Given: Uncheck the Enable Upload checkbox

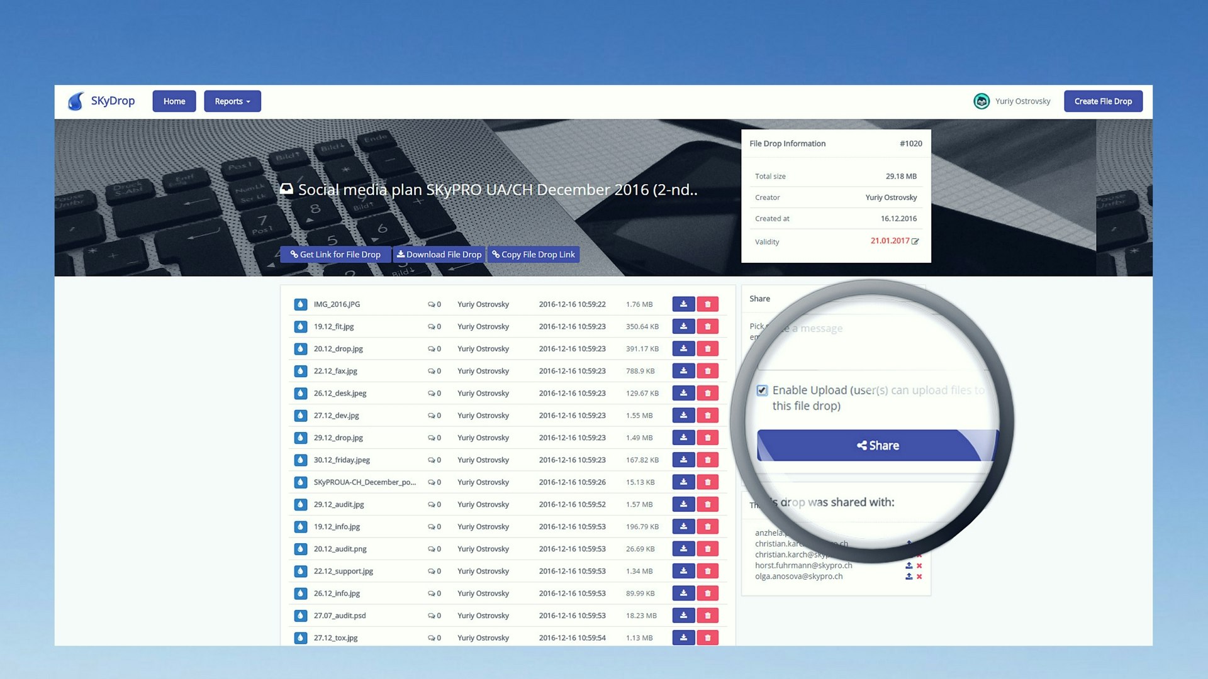Looking at the screenshot, I should coord(762,390).
